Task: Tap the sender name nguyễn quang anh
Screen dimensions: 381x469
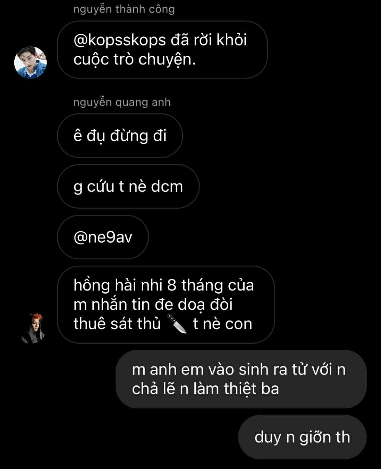Action: coord(122,102)
